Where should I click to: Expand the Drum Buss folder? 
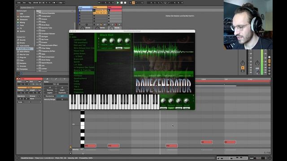[x=37, y=25]
